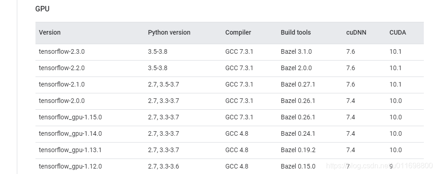The image size is (437, 174).
Task: Click the GCC 4.8 cell for tensorflow_gpu-1.14.0
Action: point(236,134)
